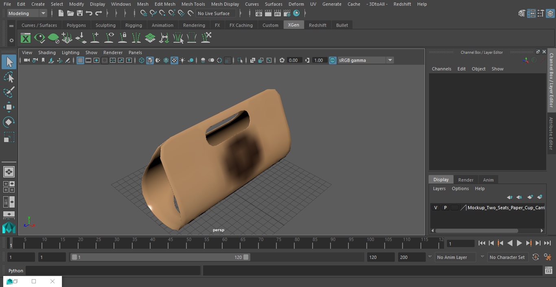Choose the Scale tool in toolbox
Screen dimensions: 556x287
pyautogui.click(x=9, y=137)
